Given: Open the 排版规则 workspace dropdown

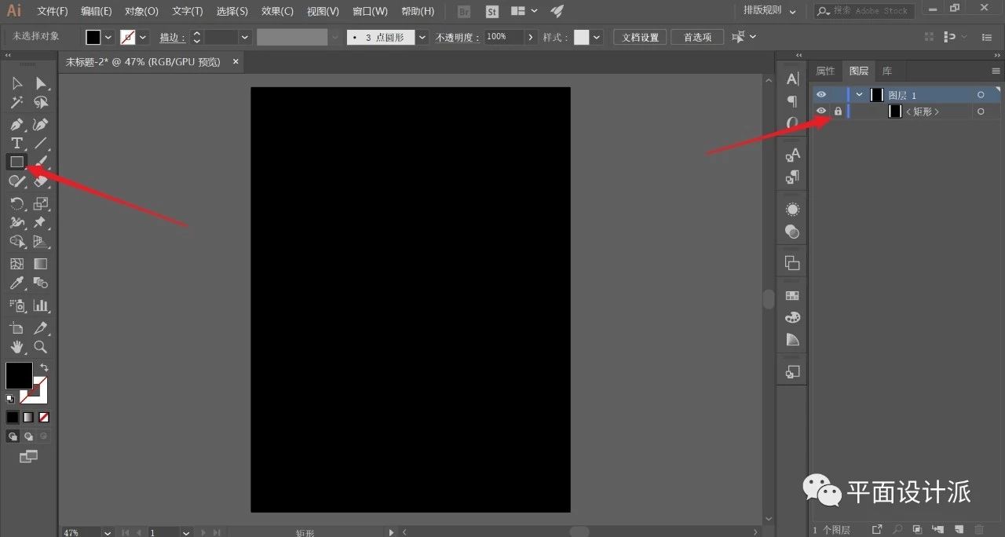Looking at the screenshot, I should click(x=770, y=11).
